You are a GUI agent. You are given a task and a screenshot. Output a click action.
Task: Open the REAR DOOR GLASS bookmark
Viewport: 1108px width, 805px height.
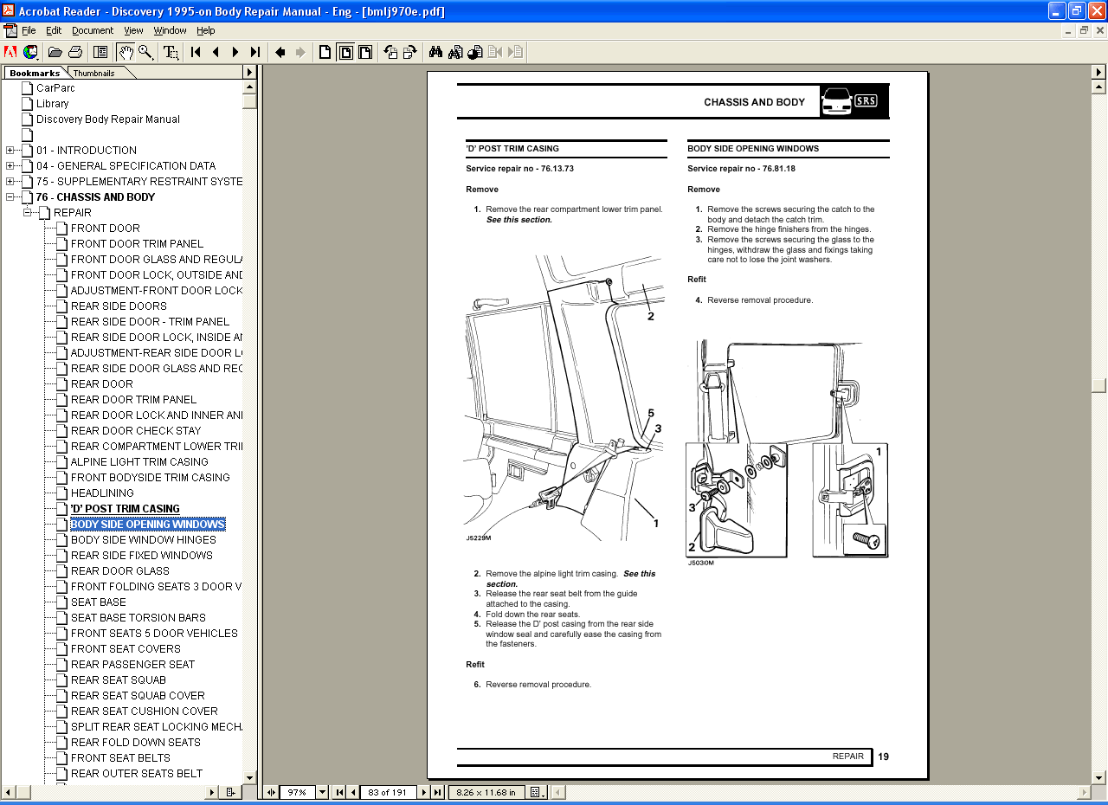tap(120, 571)
